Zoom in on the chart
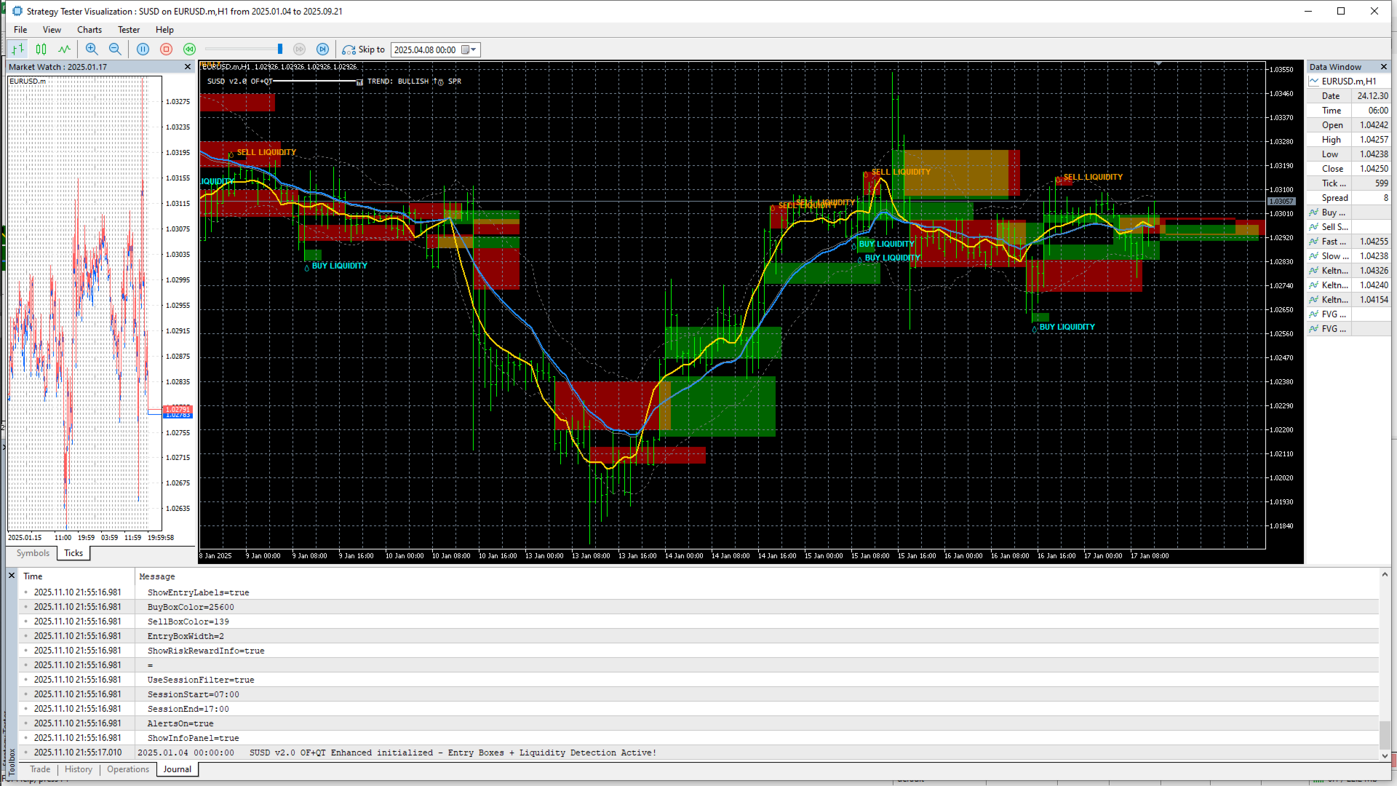This screenshot has height=786, width=1397. point(92,49)
